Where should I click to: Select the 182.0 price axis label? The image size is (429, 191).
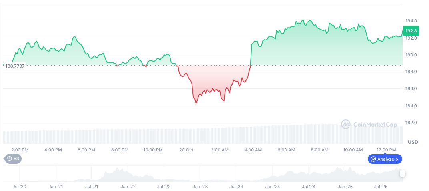click(x=411, y=123)
